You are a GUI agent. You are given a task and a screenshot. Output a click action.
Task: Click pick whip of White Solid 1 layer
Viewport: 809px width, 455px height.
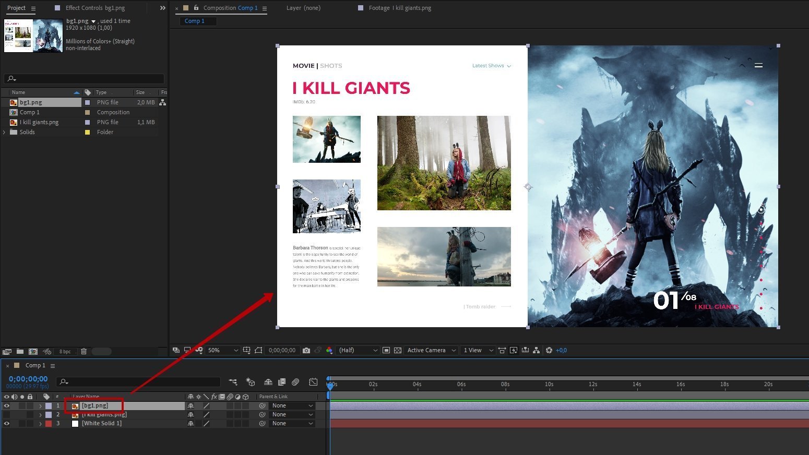262,423
